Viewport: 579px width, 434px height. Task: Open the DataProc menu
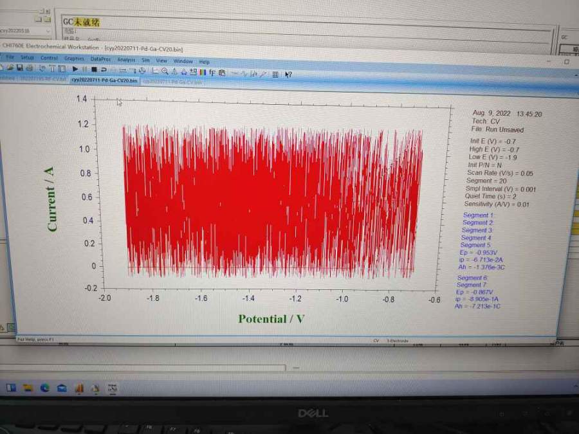[100, 59]
